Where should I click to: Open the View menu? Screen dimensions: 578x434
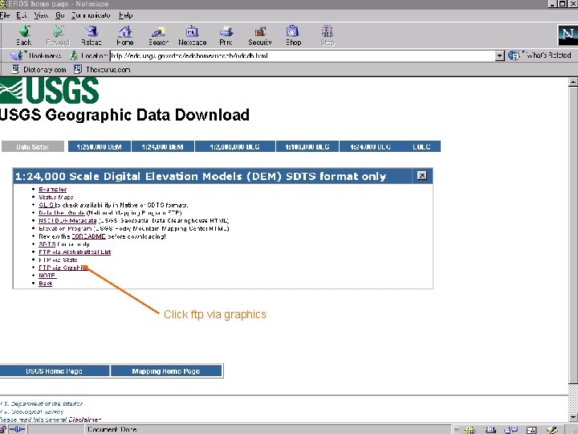[x=41, y=15]
